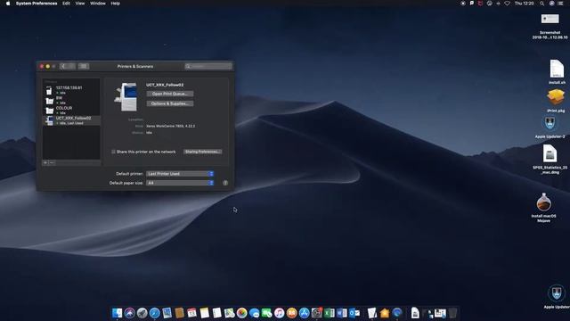Image resolution: width=570 pixels, height=321 pixels.
Task: Open Maps app in the dock
Action: pyautogui.click(x=230, y=313)
